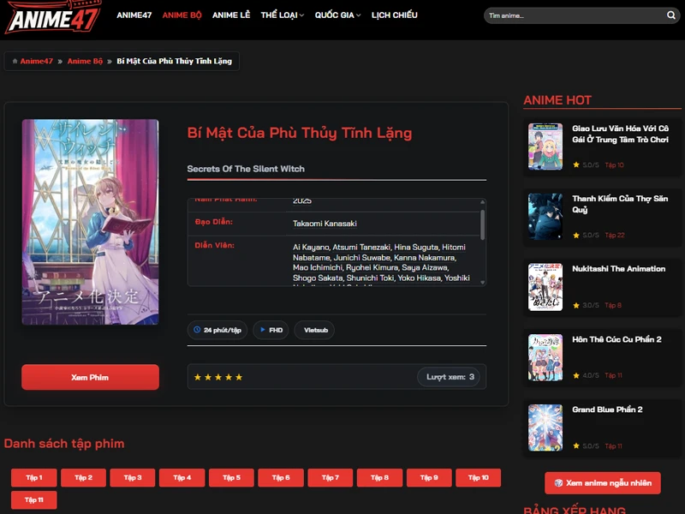
Task: Open the ANIME LẺ menu item
Action: [x=231, y=15]
